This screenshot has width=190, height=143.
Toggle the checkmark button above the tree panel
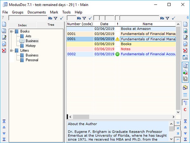(x=61, y=18)
